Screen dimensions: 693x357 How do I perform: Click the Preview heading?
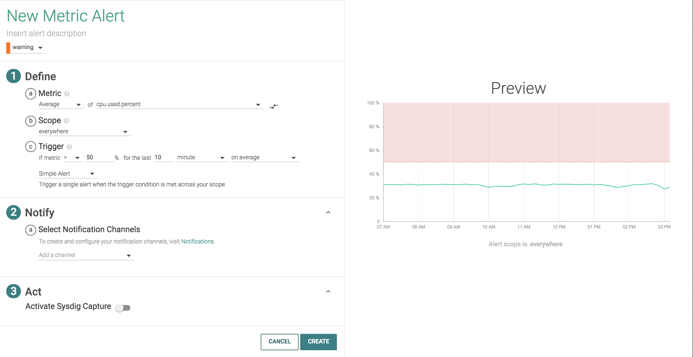click(518, 88)
